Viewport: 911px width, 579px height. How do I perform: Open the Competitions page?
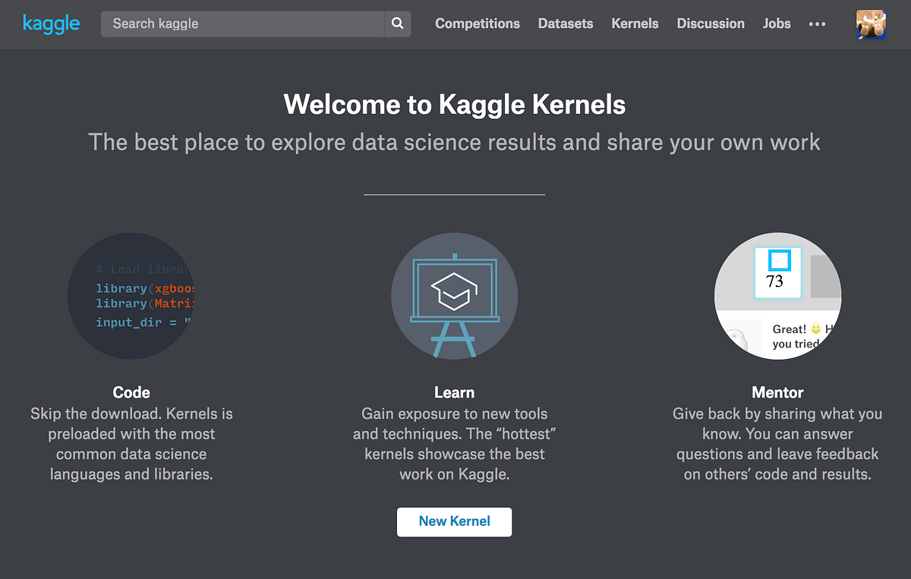click(x=477, y=24)
